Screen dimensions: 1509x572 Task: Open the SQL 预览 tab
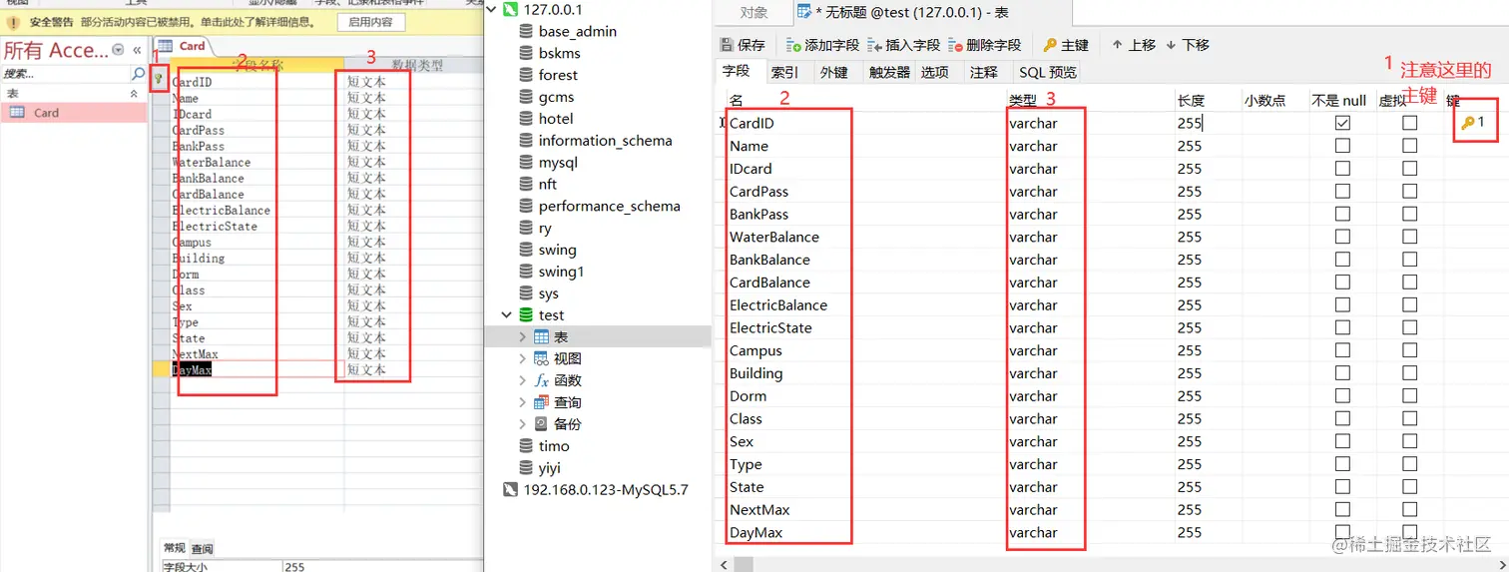(1048, 72)
